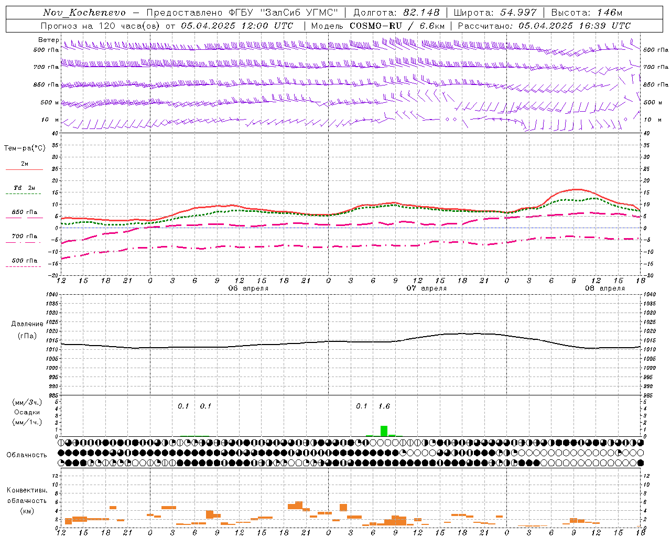
Task: Click the 08 апреля date label
Action: pyautogui.click(x=605, y=288)
